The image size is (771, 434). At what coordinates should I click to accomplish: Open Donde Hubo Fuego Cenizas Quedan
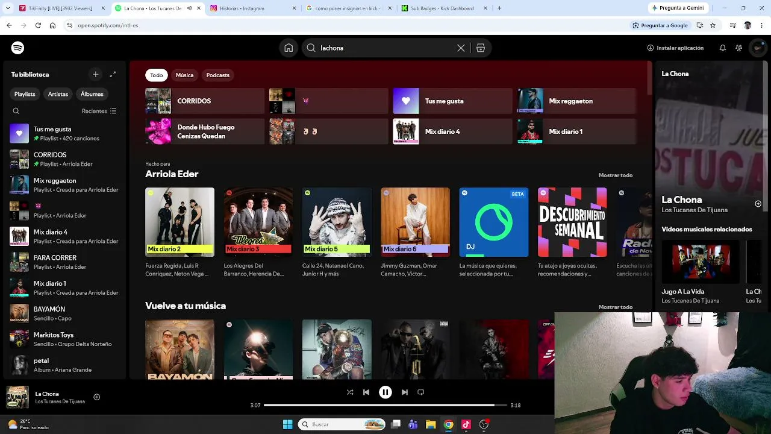pos(205,131)
